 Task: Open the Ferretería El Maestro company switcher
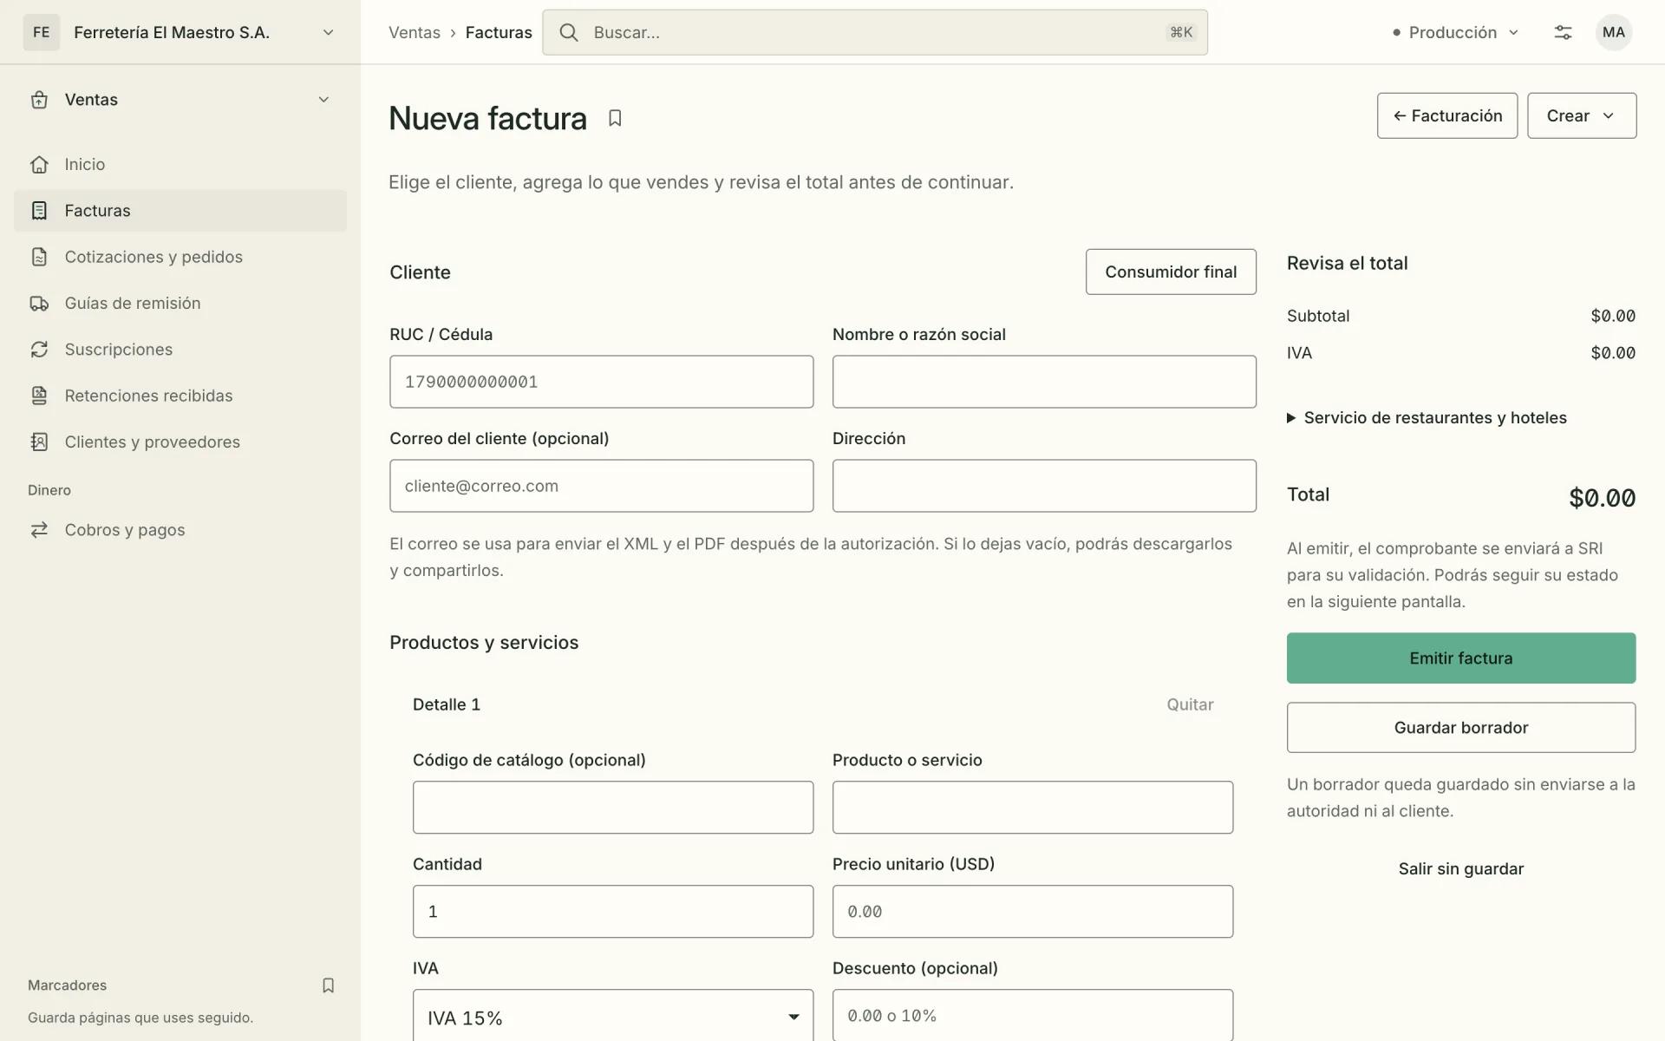[x=180, y=32]
